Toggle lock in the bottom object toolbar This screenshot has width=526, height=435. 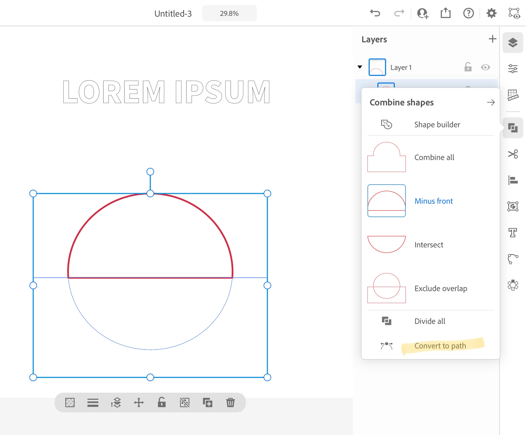161,403
